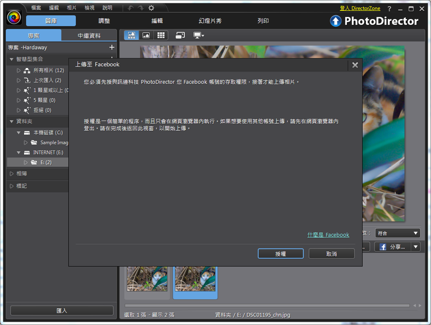Open the Help menu
Viewport: 431px width, 325px height.
[x=107, y=8]
